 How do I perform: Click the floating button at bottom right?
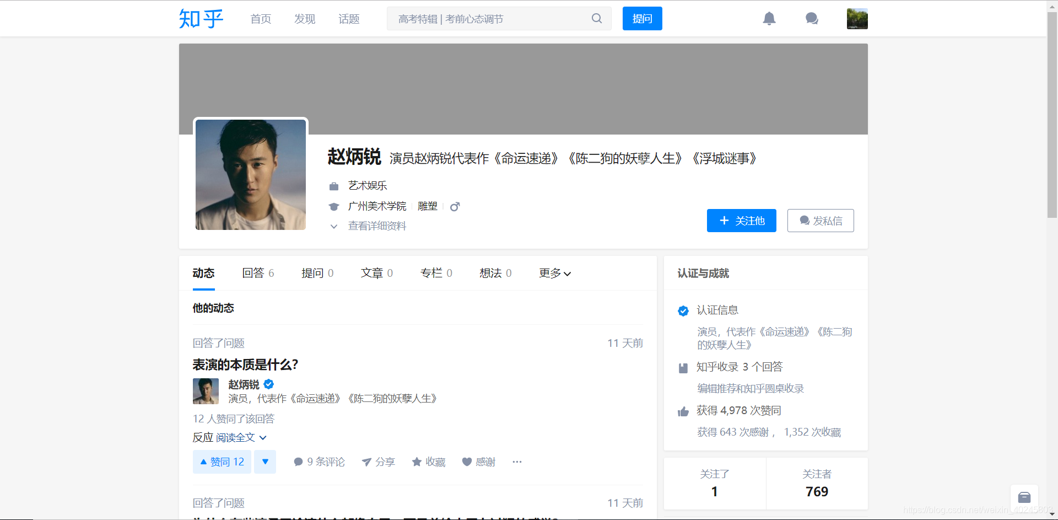coord(1024,497)
